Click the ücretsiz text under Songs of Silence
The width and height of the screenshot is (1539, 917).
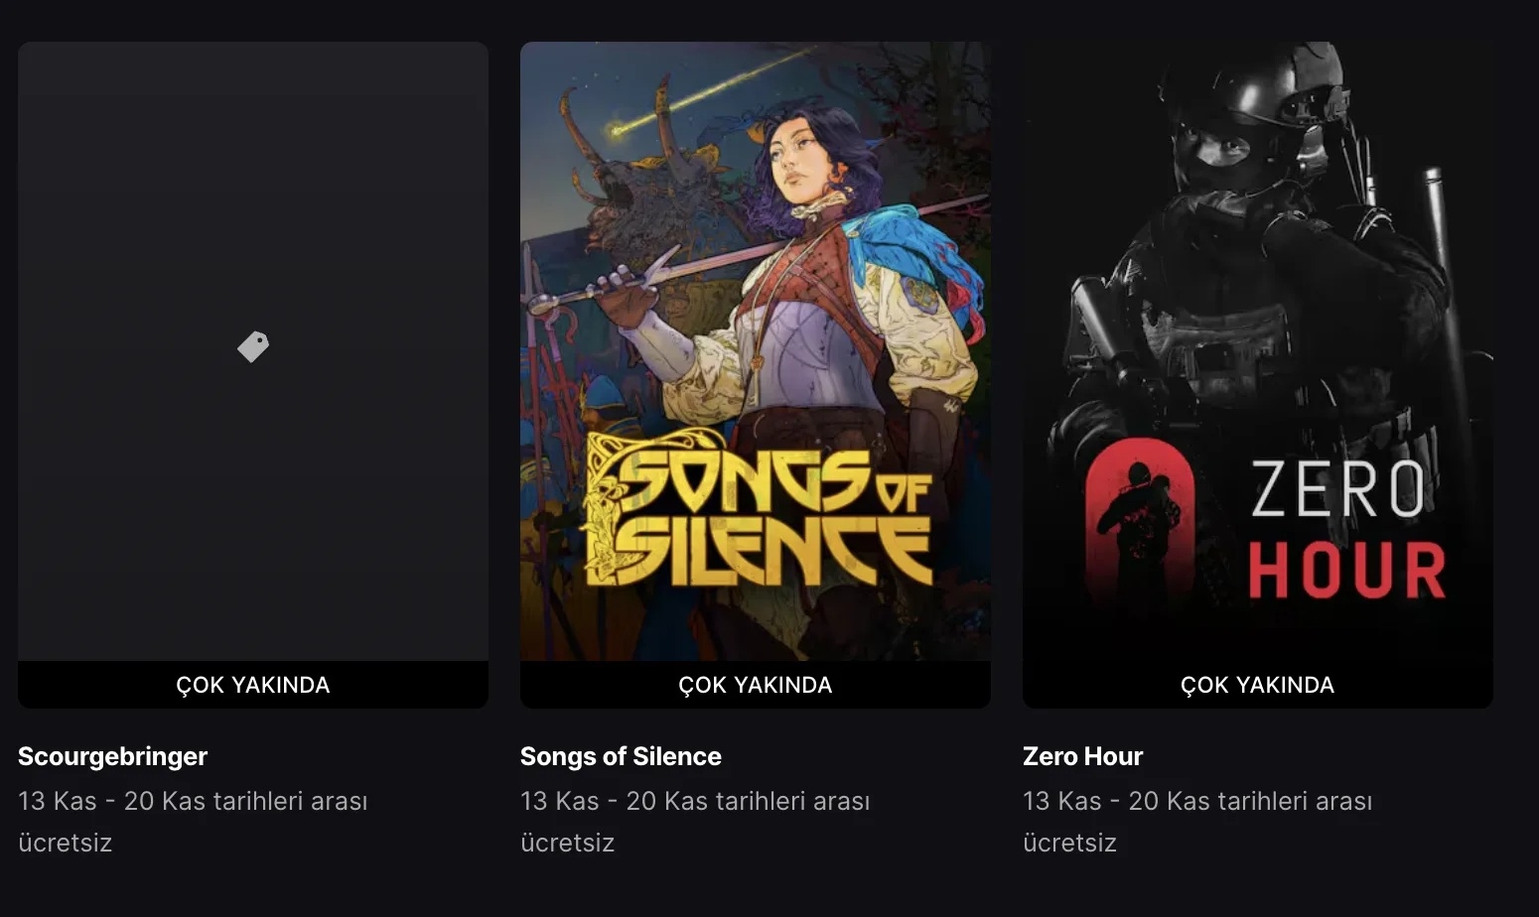(567, 843)
